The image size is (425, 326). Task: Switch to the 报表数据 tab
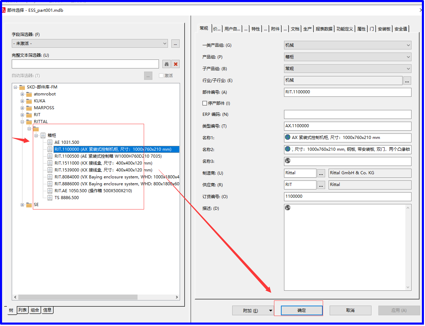pos(324,29)
